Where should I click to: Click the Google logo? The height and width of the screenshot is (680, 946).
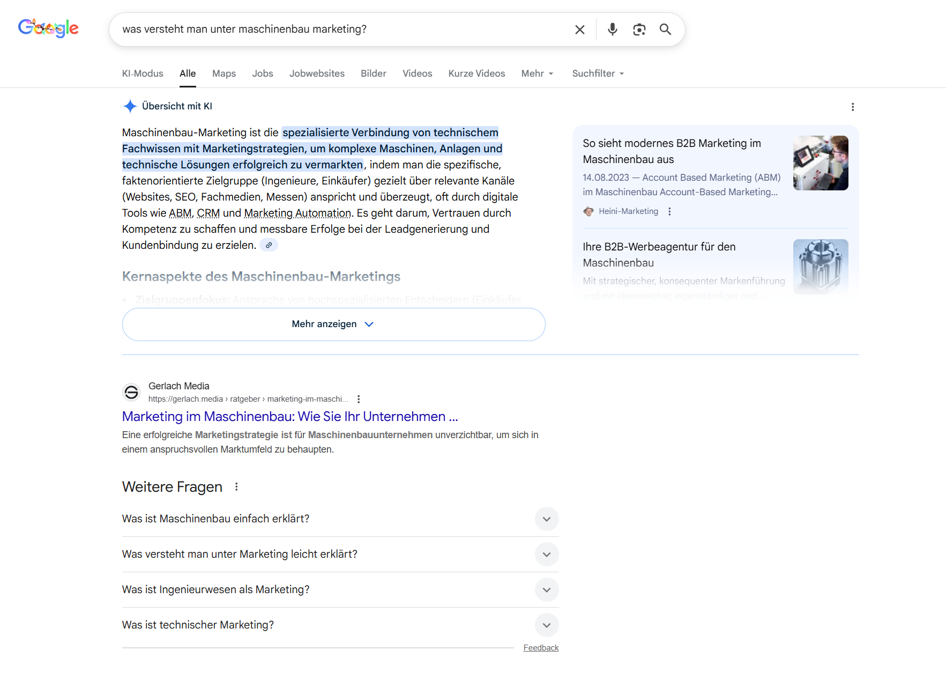pos(48,28)
